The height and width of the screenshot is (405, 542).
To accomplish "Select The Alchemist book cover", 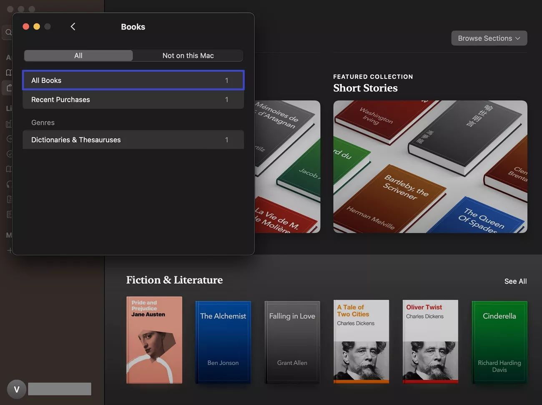I will [x=223, y=342].
